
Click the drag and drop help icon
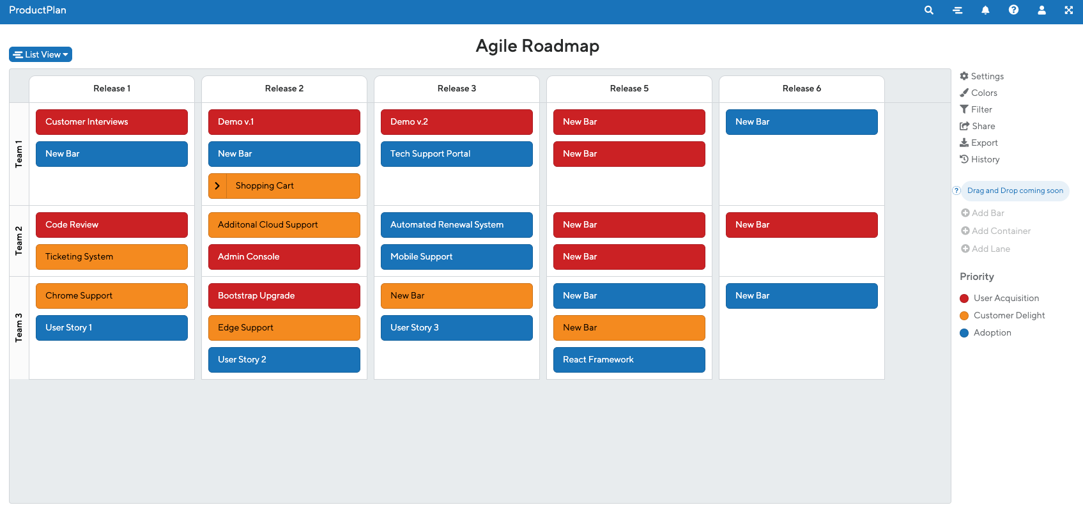click(x=956, y=190)
